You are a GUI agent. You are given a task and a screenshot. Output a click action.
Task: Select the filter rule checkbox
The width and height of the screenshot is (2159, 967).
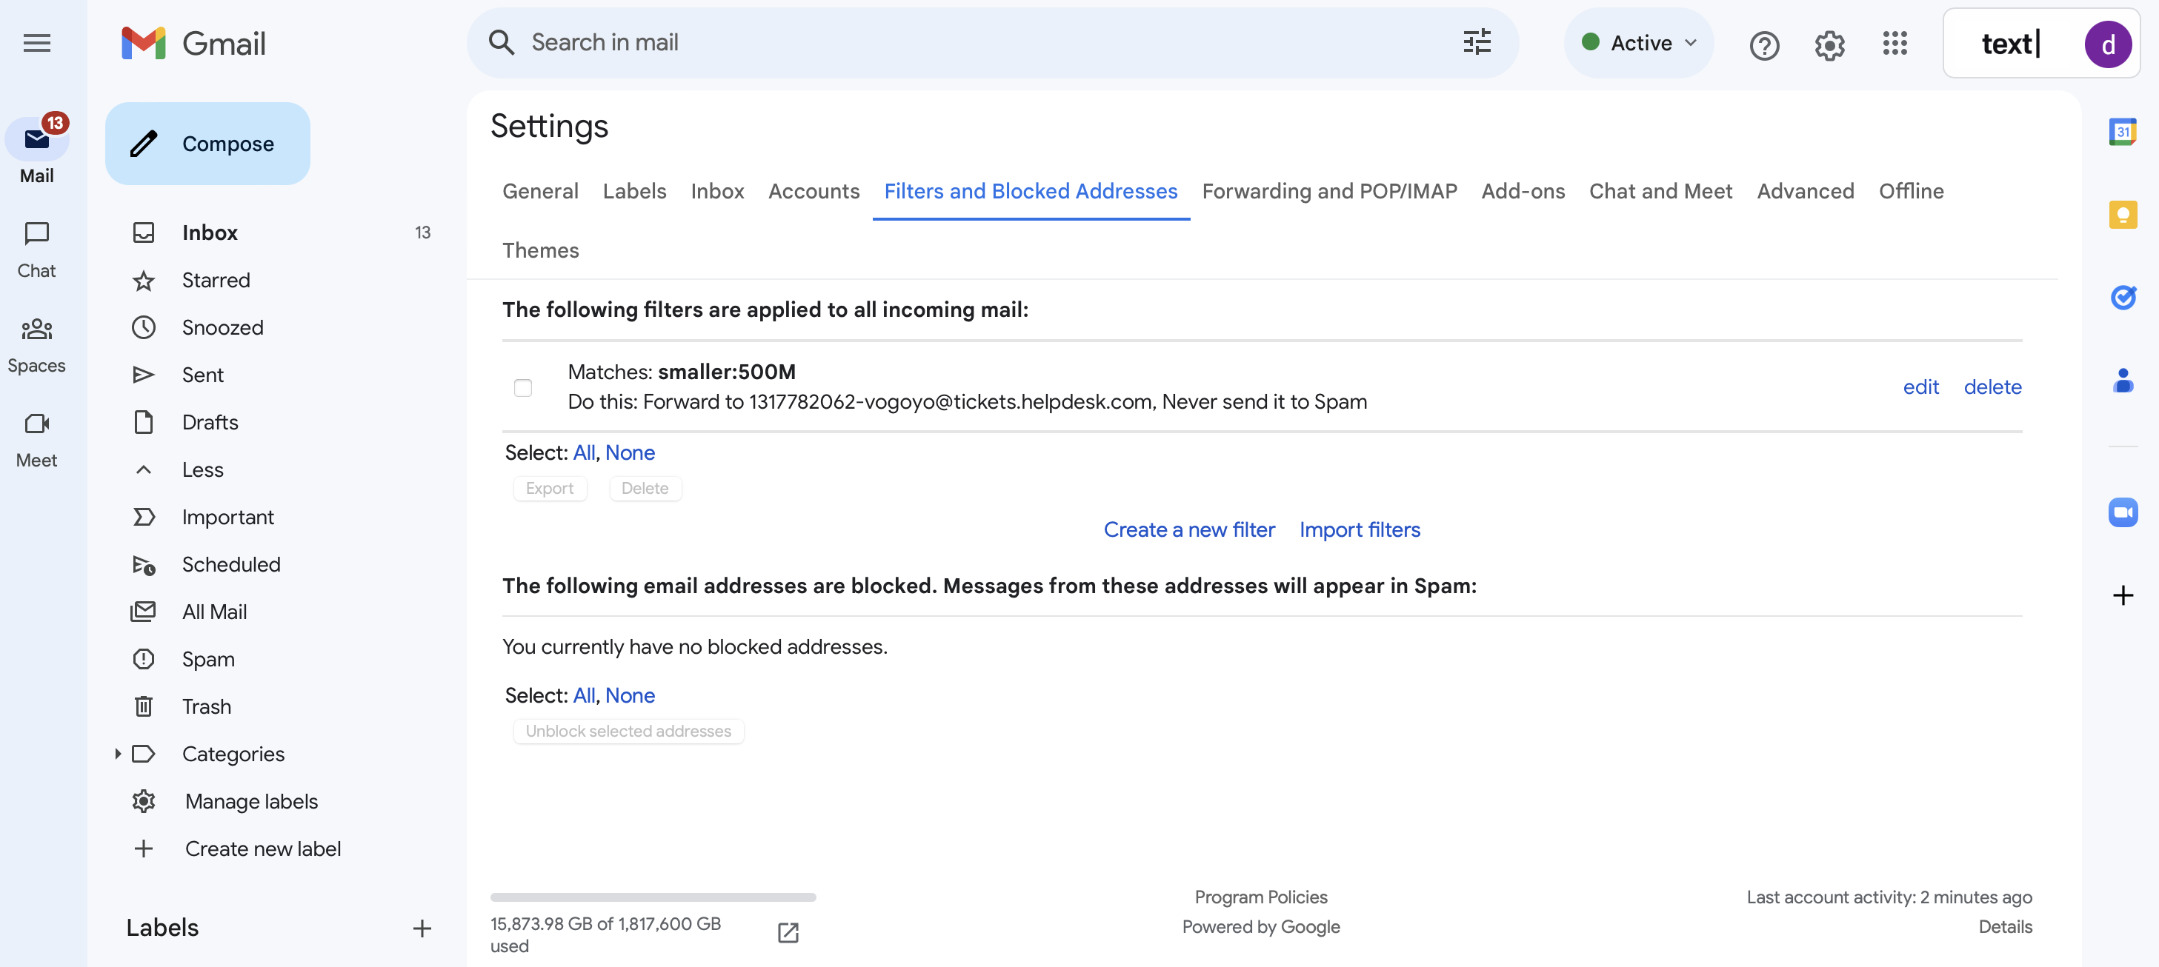pos(523,387)
